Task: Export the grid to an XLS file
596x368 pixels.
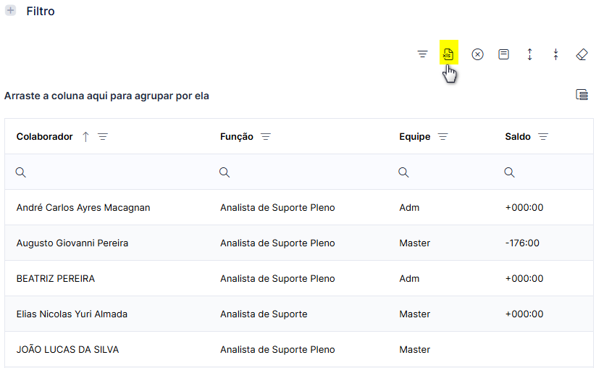Action: 448,54
